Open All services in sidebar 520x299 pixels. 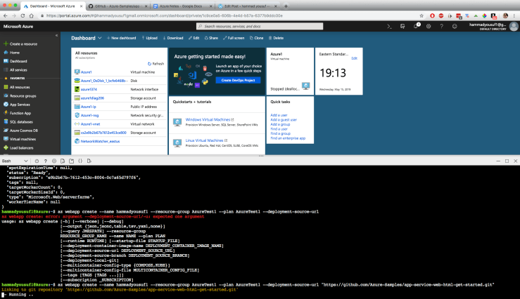pos(15,70)
